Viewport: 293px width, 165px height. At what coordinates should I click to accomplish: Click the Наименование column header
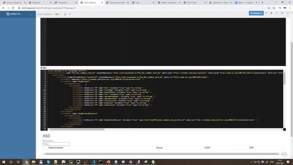[x=56, y=148]
